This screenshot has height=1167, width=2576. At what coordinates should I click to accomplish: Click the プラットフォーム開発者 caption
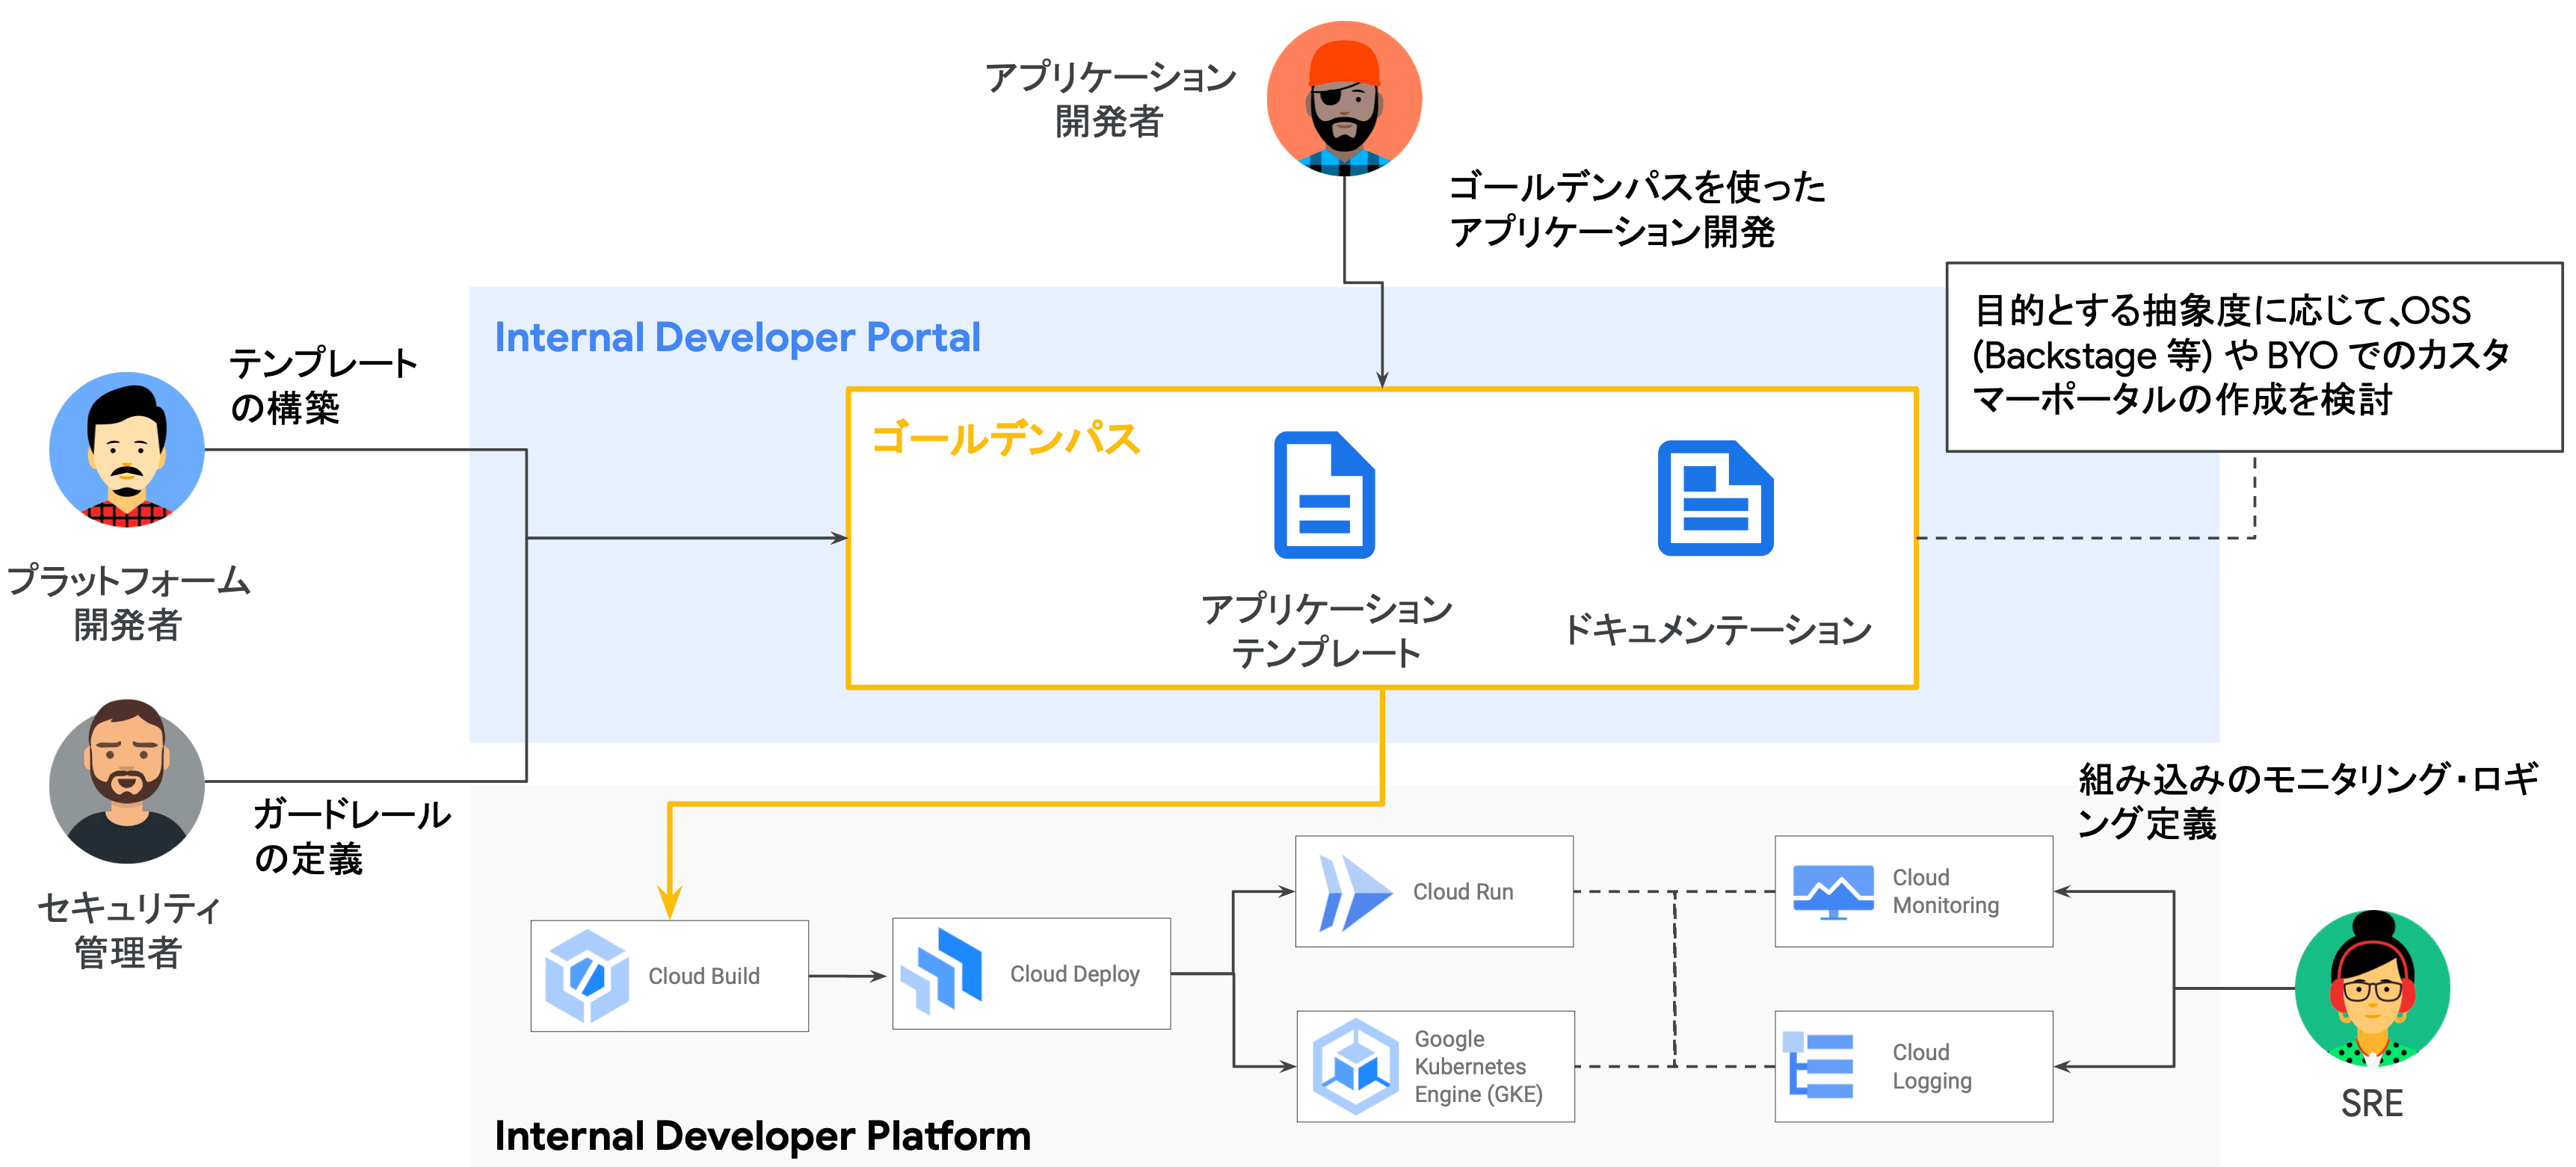[x=128, y=602]
